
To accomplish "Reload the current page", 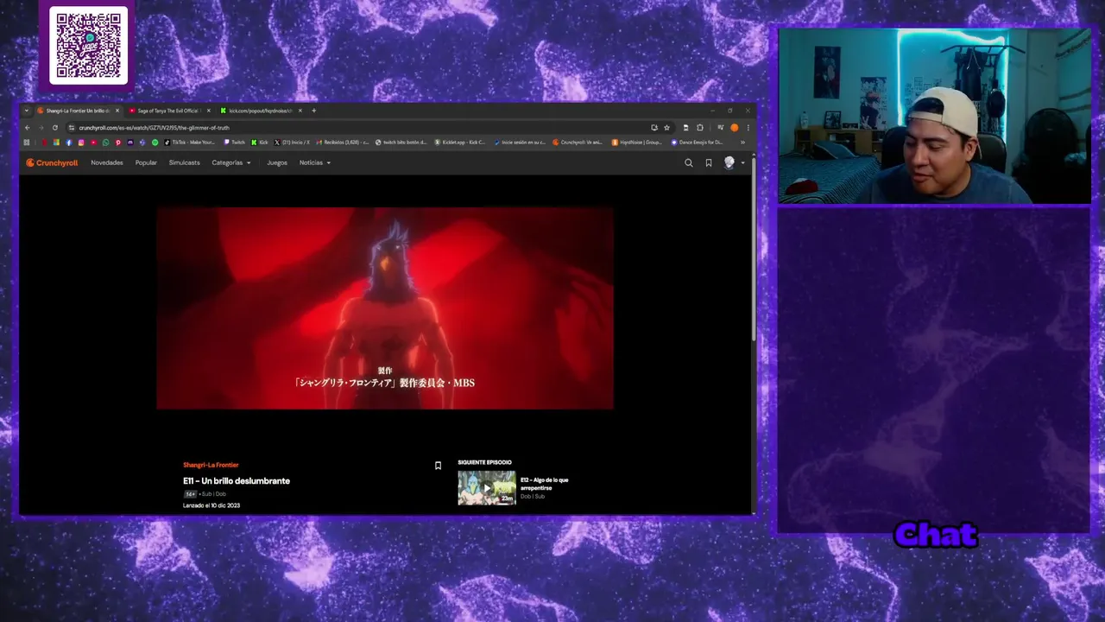I will click(x=55, y=128).
